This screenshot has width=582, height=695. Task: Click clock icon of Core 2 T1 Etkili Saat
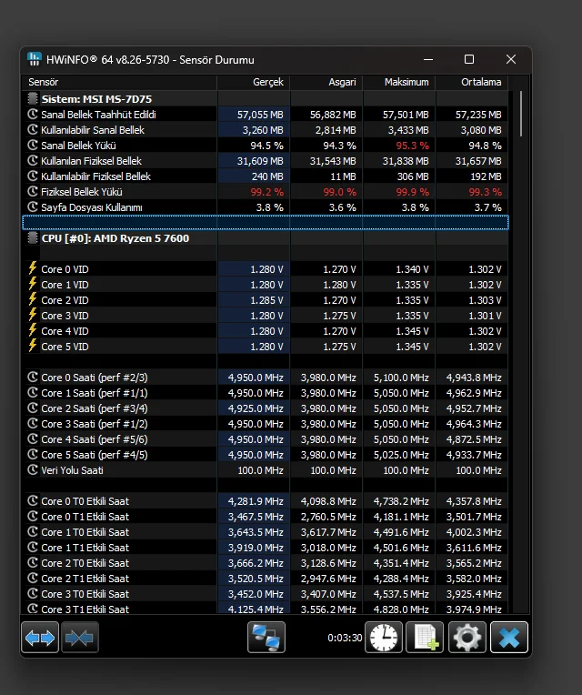pyautogui.click(x=33, y=578)
